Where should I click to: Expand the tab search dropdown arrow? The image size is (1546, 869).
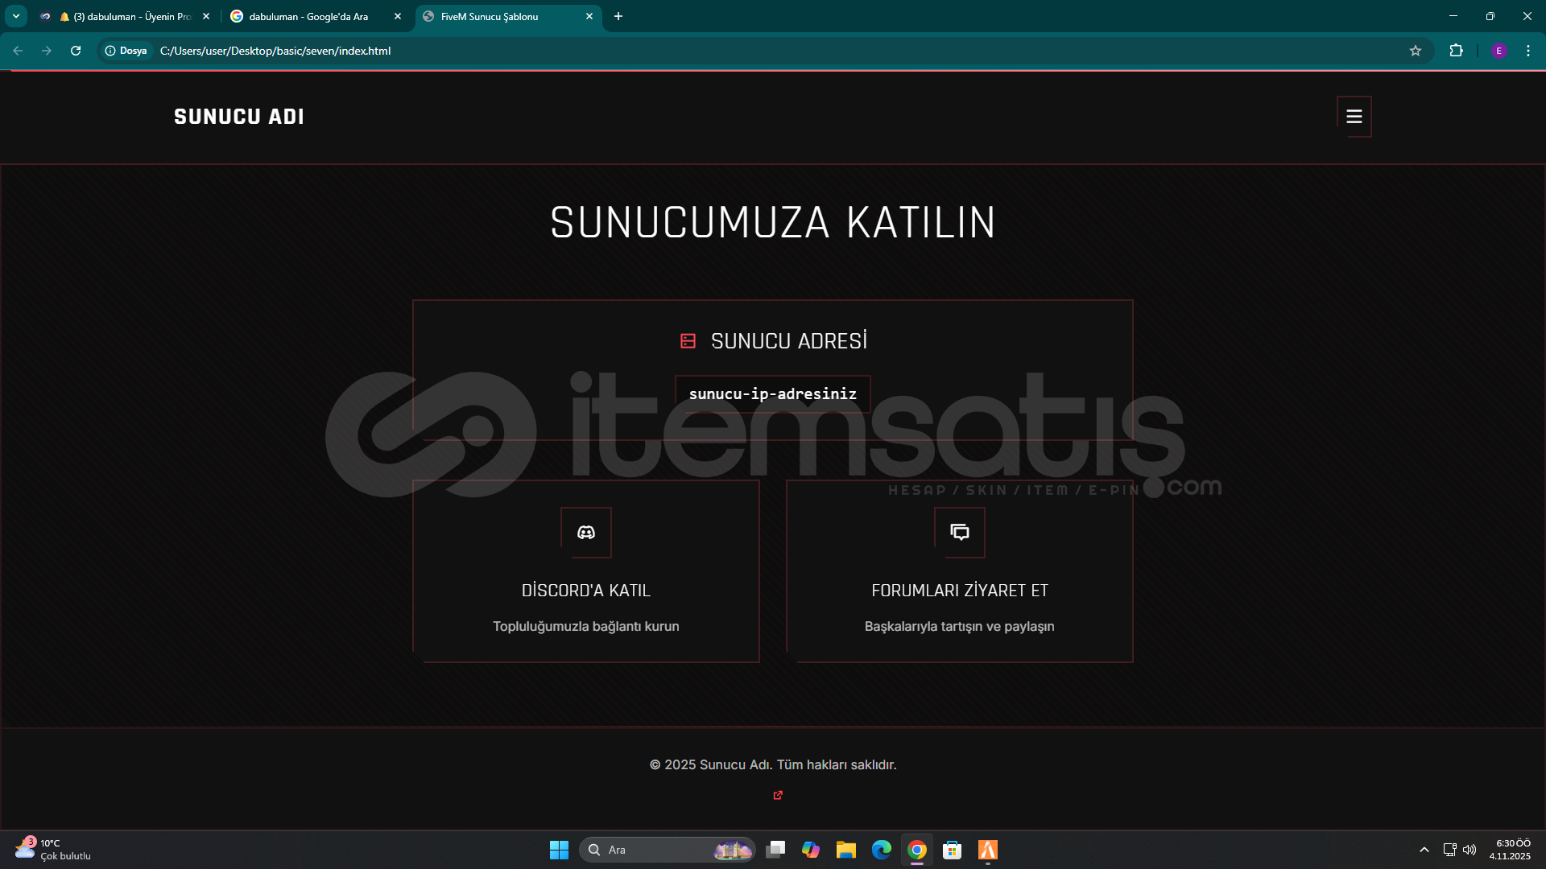15,16
